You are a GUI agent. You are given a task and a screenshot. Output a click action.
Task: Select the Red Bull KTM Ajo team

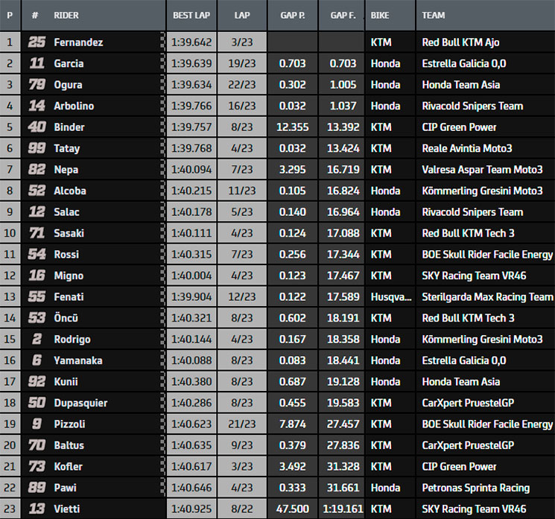click(x=460, y=42)
